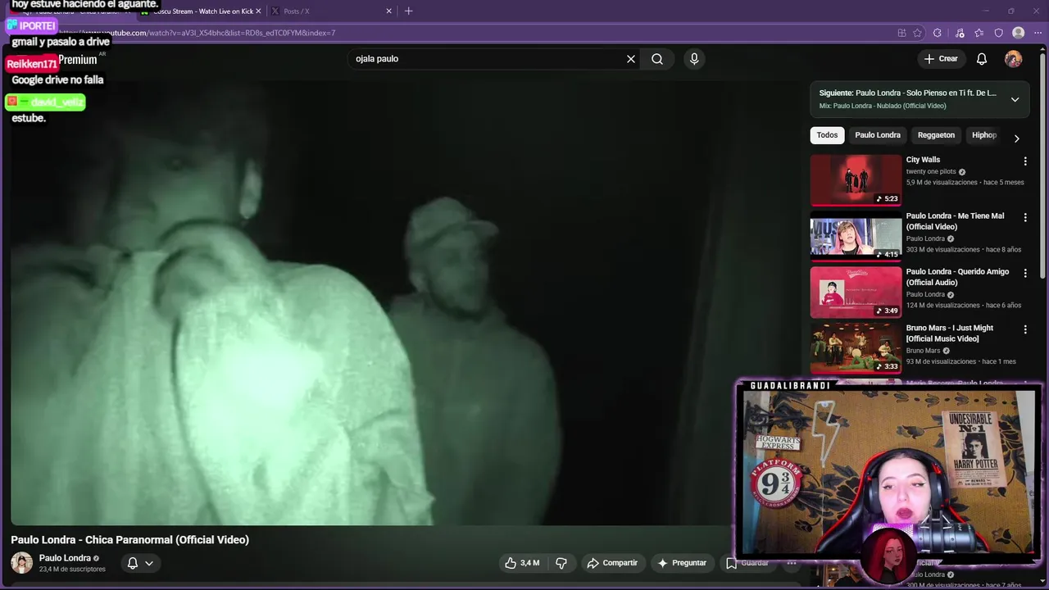Open Paulo Londra channel avatar
The image size is (1049, 590).
pos(21,563)
